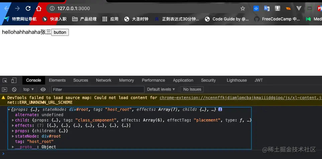Create a live expression with the eye icon
The width and height of the screenshot is (322, 159).
click(43, 89)
